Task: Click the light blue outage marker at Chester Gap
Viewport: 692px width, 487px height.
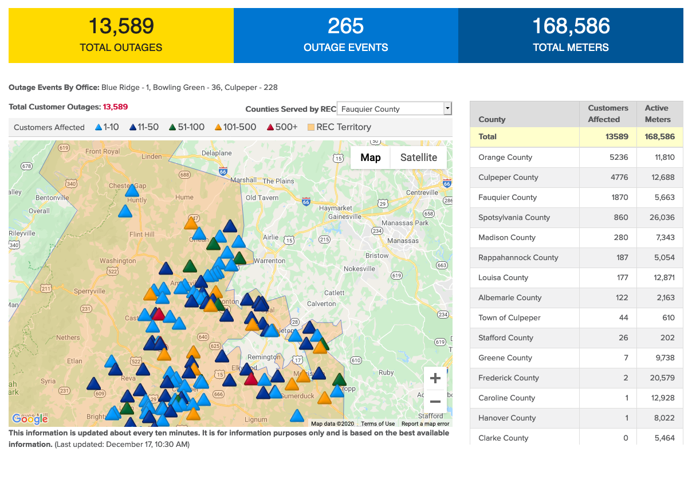Action: (x=132, y=191)
